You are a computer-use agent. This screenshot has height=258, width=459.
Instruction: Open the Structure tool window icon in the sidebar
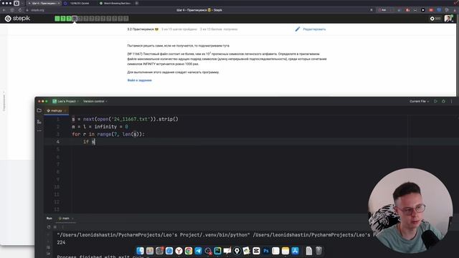(x=39, y=121)
